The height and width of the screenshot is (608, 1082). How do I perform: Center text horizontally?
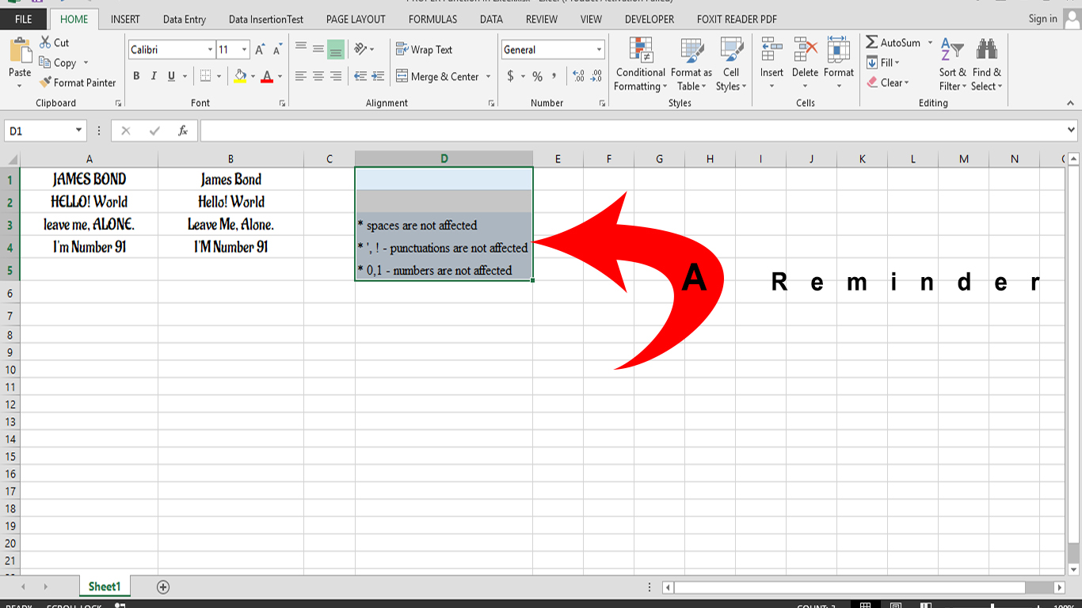[318, 76]
